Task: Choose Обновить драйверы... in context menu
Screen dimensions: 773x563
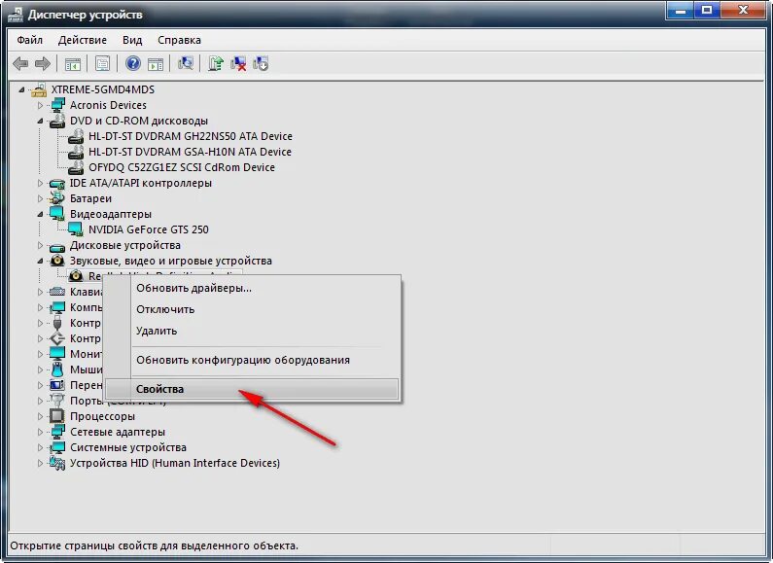Action: (x=252, y=288)
